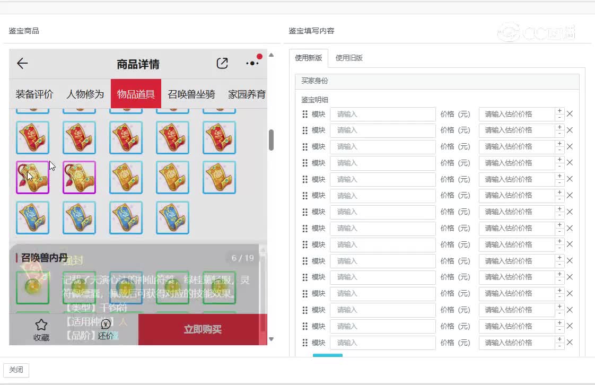Click the price field of the third 模块 row
595x385 pixels.
coord(517,147)
